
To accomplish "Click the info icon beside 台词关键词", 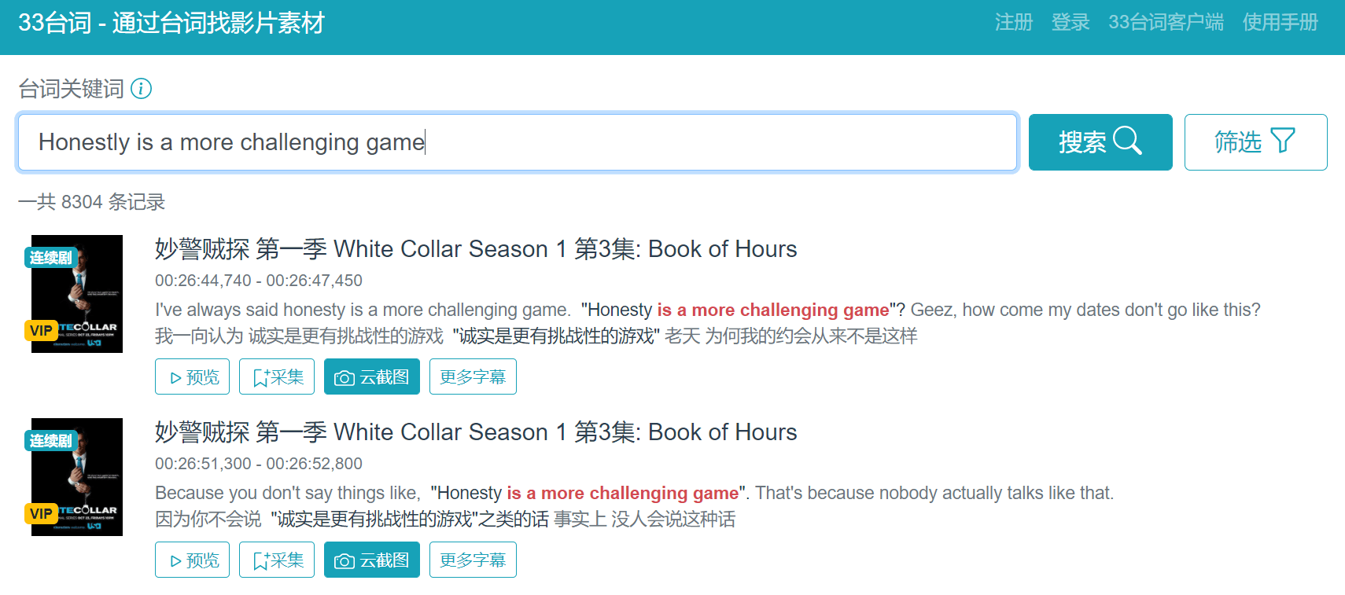I will coord(141,89).
